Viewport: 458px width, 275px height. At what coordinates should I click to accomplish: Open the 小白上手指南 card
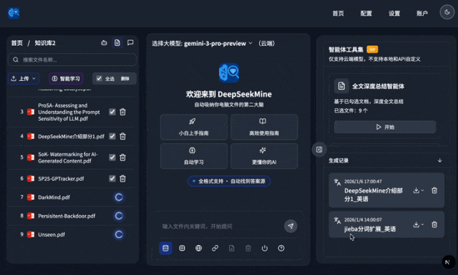tap(194, 127)
